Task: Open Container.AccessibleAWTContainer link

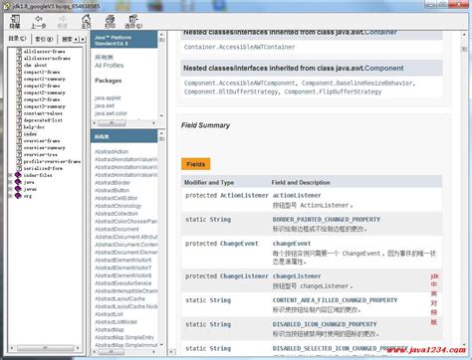Action: [239, 47]
